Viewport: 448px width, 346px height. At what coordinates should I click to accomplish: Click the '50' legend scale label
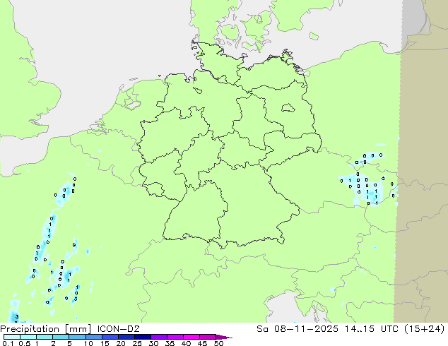[218, 343]
